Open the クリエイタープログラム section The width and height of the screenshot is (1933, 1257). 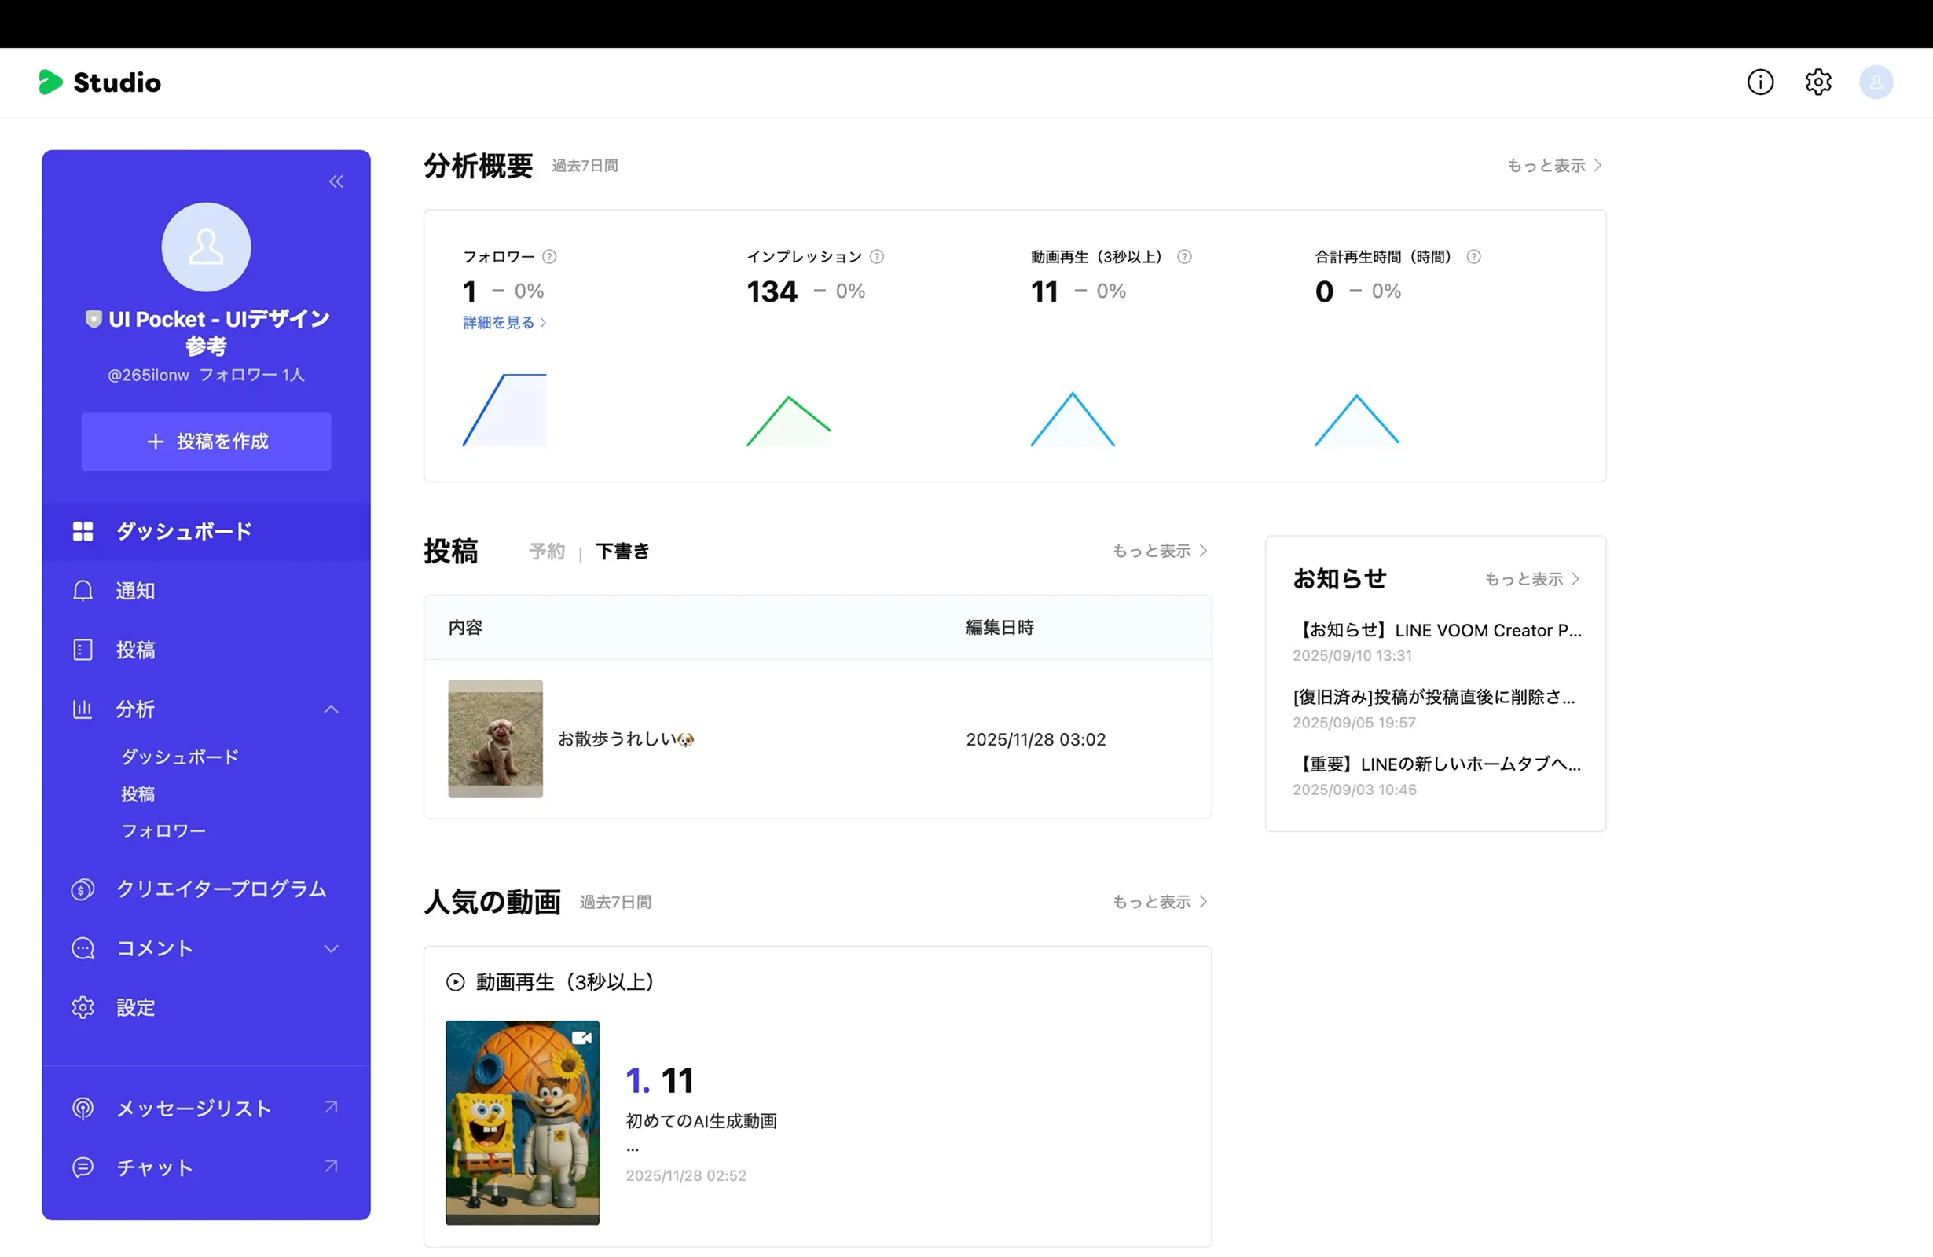coord(222,889)
